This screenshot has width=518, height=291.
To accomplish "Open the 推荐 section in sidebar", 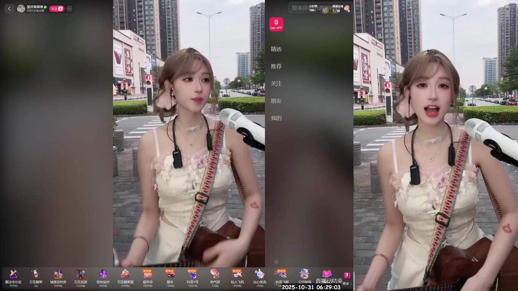I will 276,66.
